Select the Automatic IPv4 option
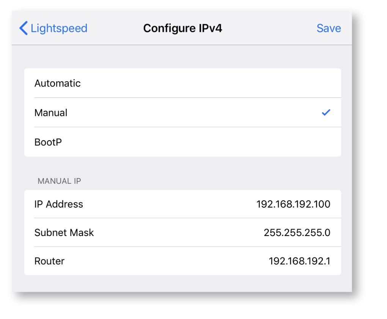 pos(58,83)
